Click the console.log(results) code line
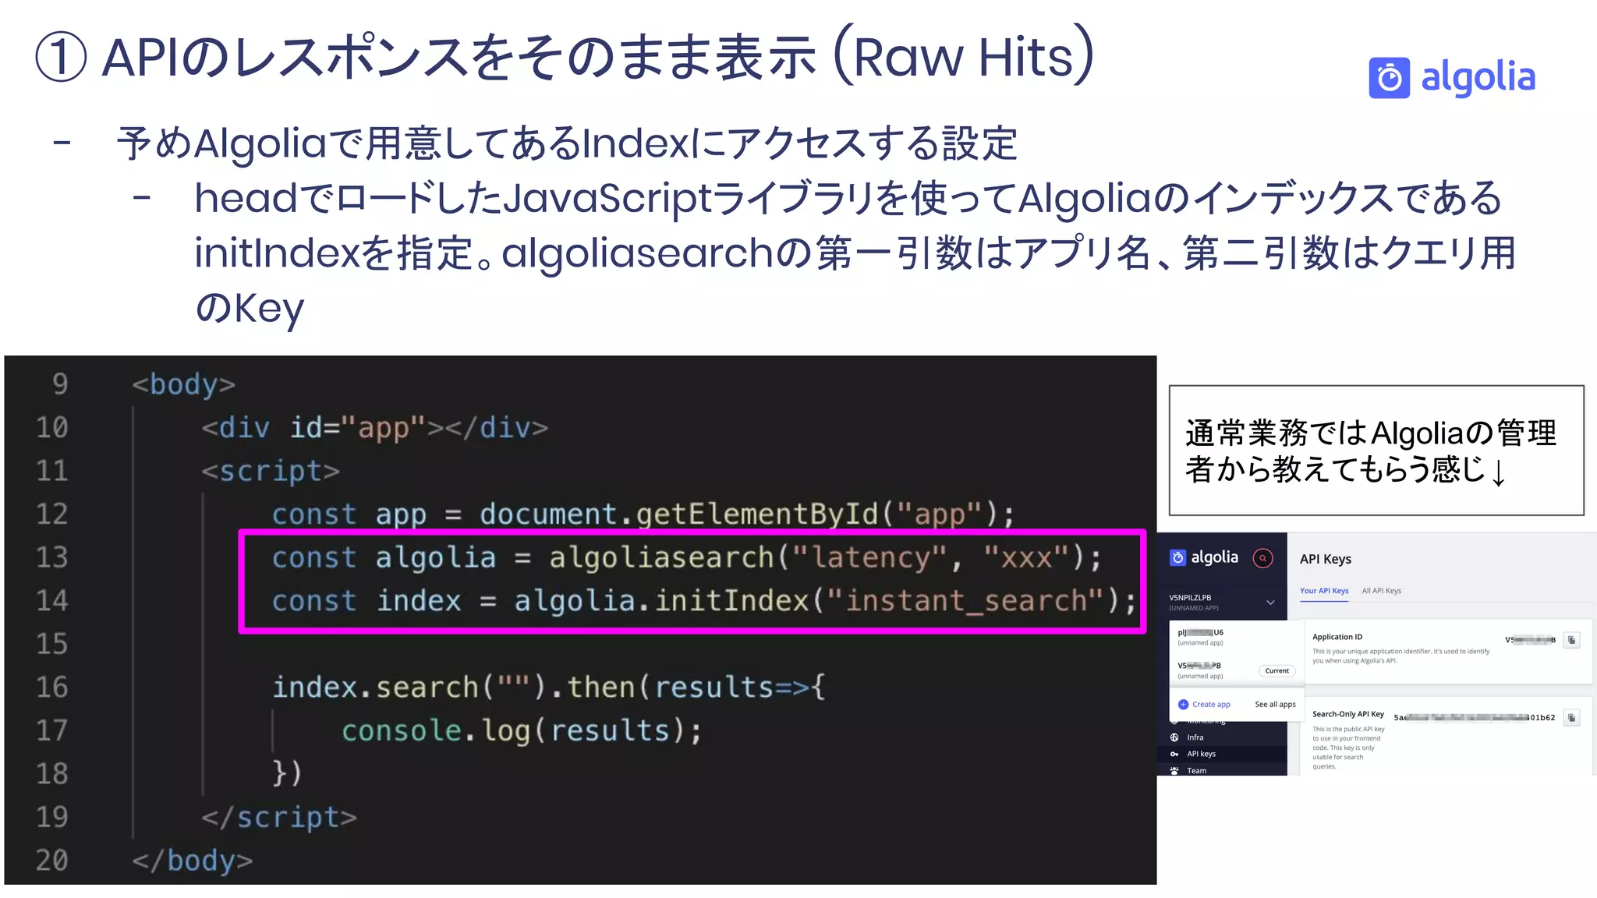1597x898 pixels. 522,731
